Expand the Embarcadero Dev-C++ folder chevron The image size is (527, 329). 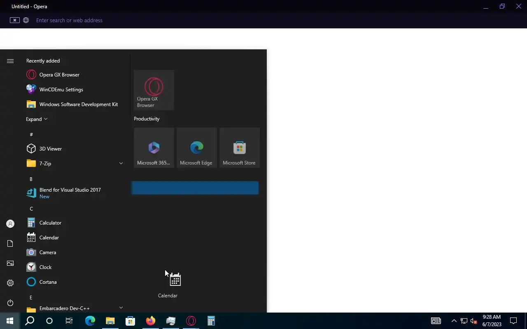tap(121, 308)
